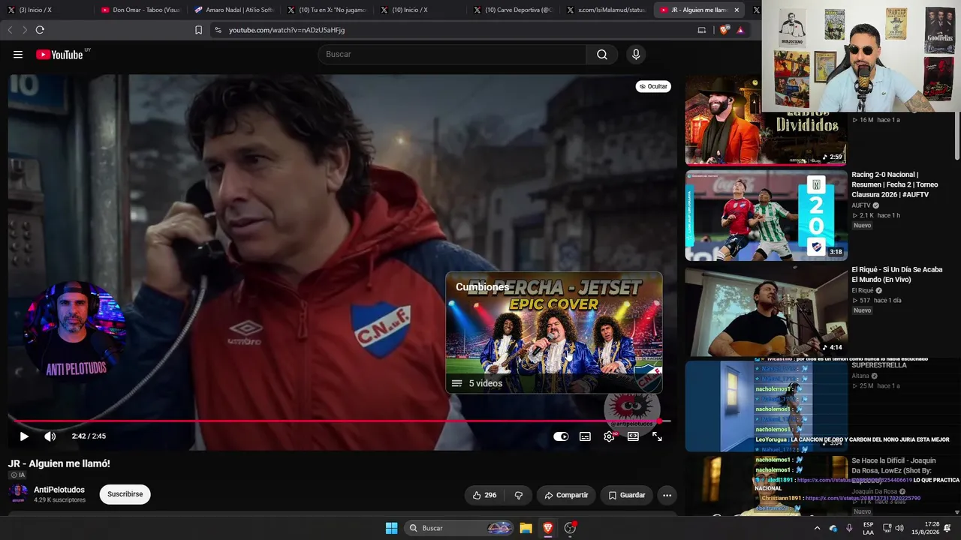Screen dimensions: 961x540
Task: Share the video with Compartir button
Action: coord(566,495)
